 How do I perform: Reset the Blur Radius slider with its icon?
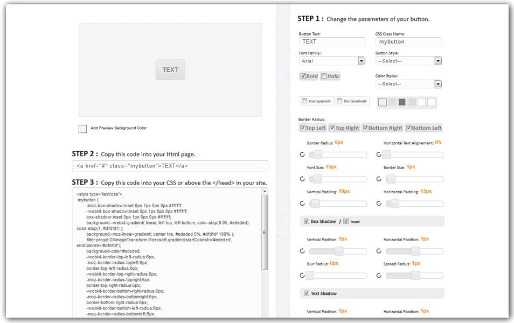point(302,276)
